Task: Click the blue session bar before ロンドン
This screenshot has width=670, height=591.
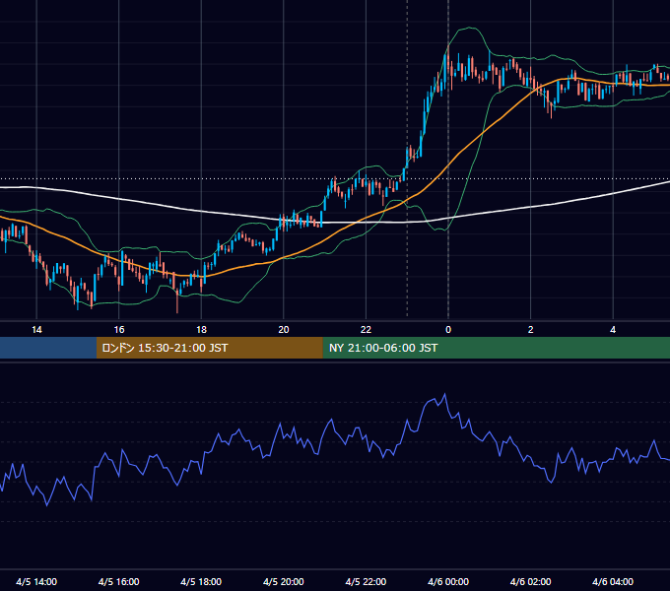Action: [x=48, y=348]
